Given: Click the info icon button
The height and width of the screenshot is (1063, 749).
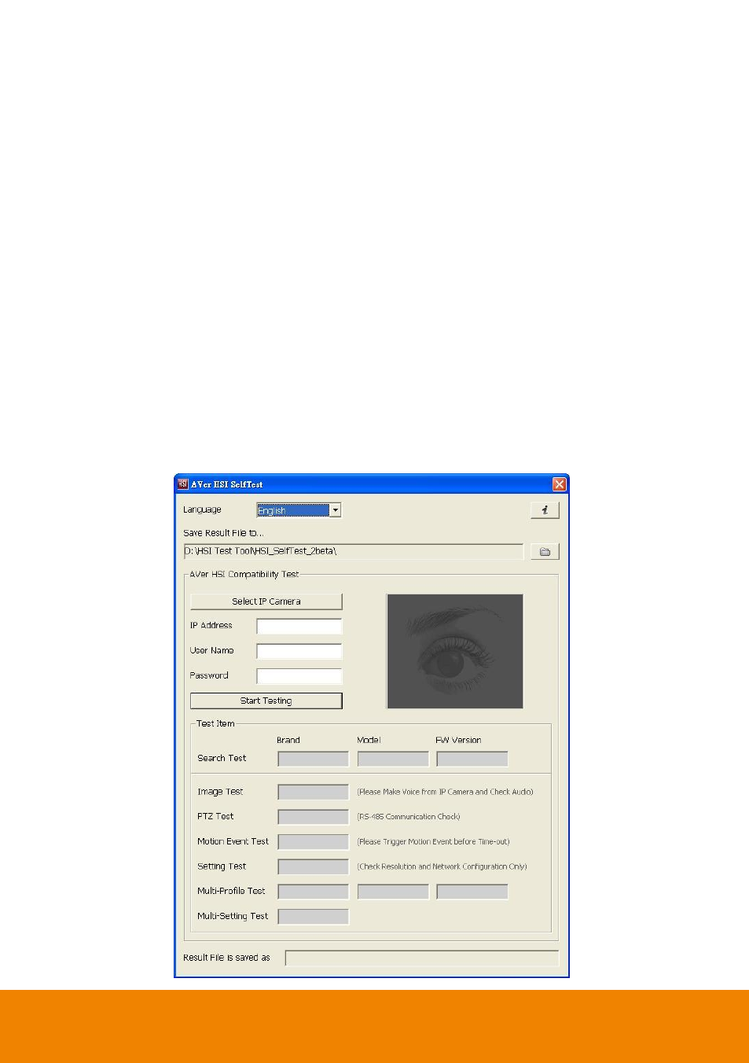Looking at the screenshot, I should coord(545,510).
